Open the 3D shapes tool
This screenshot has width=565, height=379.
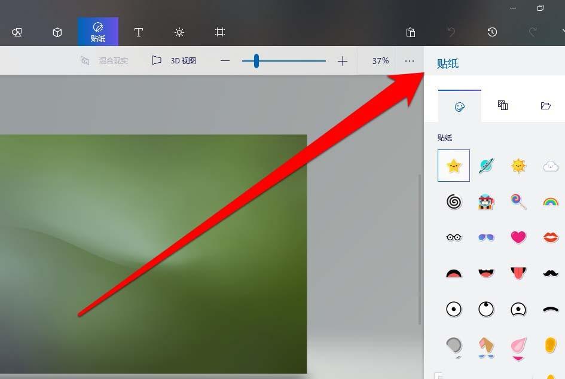pos(57,32)
